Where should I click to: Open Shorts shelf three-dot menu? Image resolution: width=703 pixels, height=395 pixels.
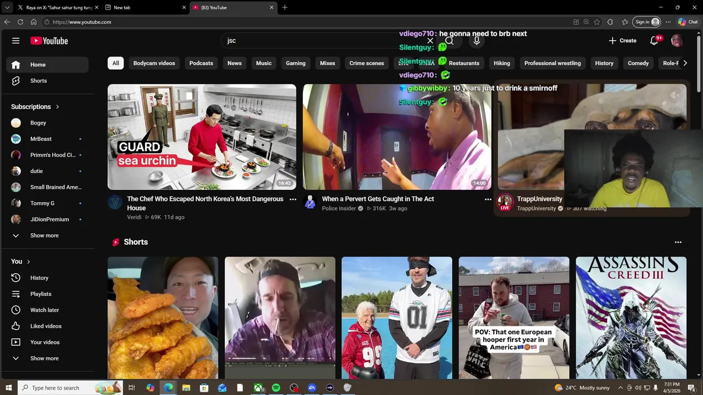click(x=678, y=242)
